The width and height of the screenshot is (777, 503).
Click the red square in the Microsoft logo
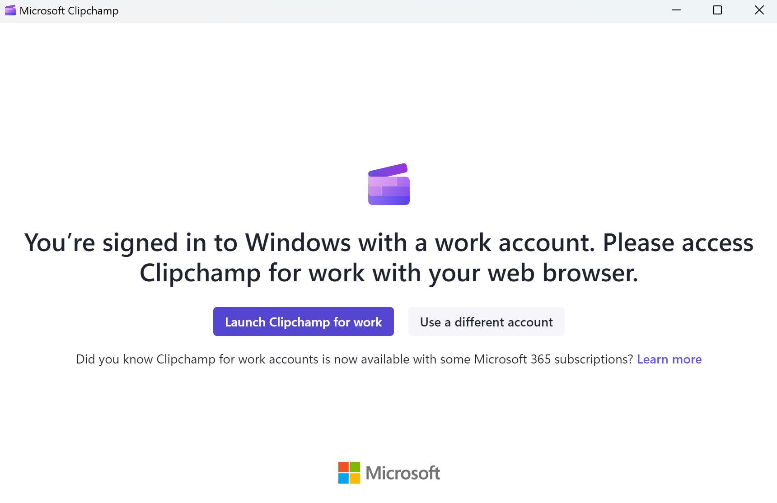[344, 467]
